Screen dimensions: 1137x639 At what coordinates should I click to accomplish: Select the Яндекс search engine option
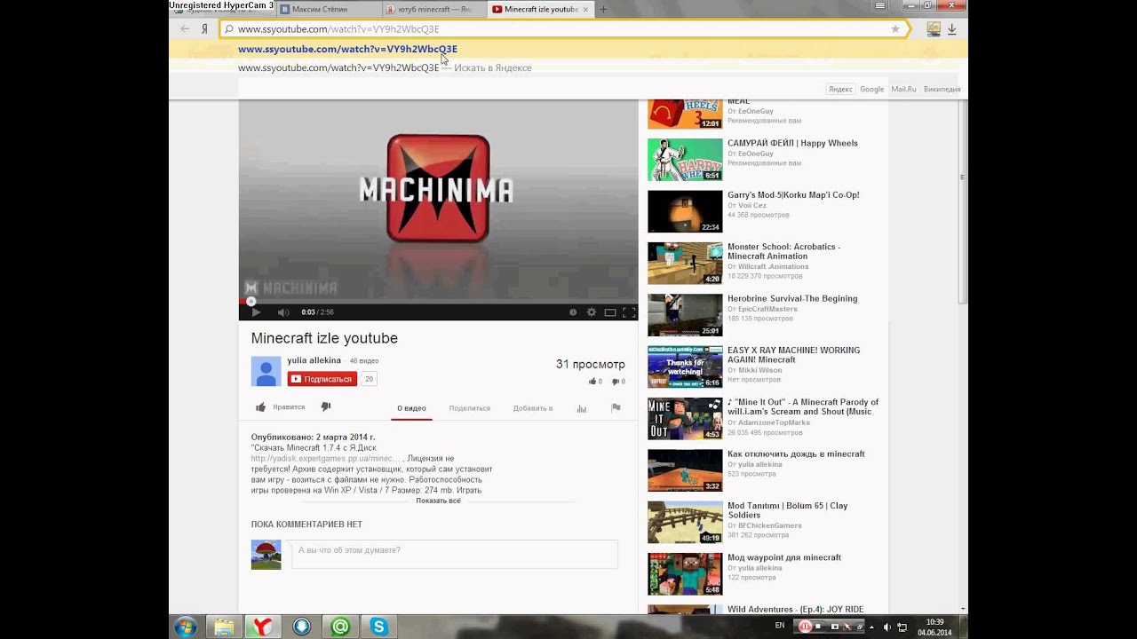click(840, 89)
